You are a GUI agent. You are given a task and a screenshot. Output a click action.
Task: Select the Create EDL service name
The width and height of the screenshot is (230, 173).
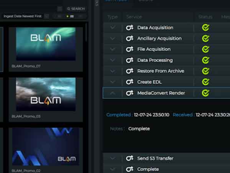tap(149, 82)
